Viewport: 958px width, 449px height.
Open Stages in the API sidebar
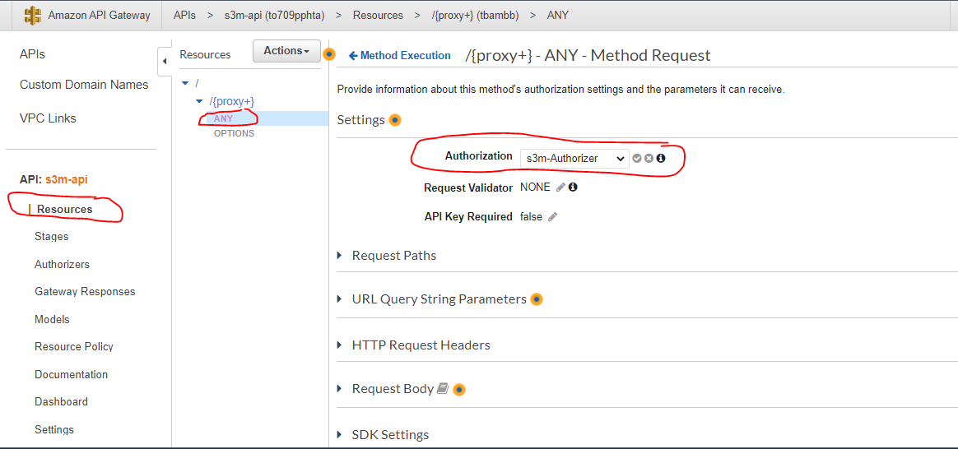tap(51, 237)
